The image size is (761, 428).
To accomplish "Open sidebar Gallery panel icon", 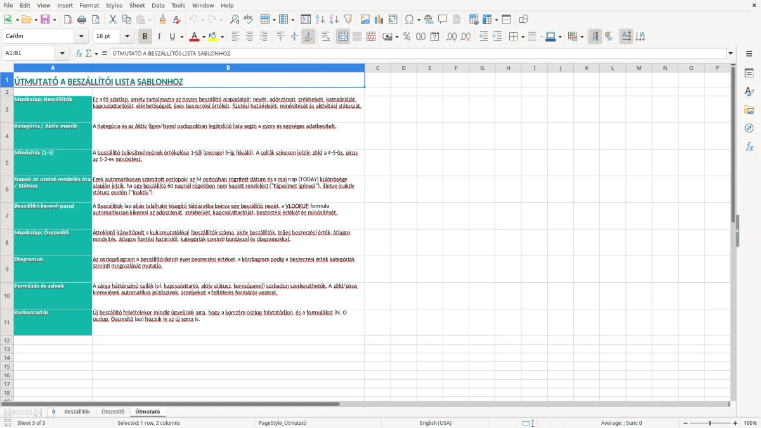I will (x=749, y=110).
